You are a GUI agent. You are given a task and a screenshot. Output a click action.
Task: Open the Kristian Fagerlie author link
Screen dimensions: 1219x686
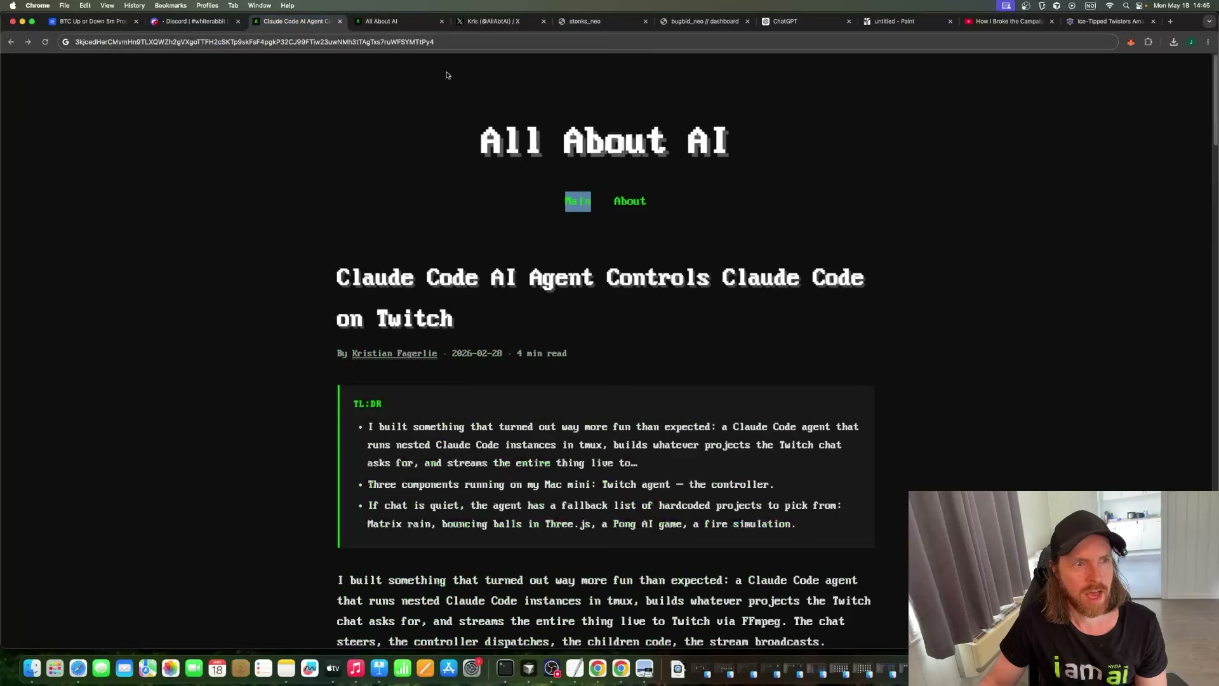394,353
